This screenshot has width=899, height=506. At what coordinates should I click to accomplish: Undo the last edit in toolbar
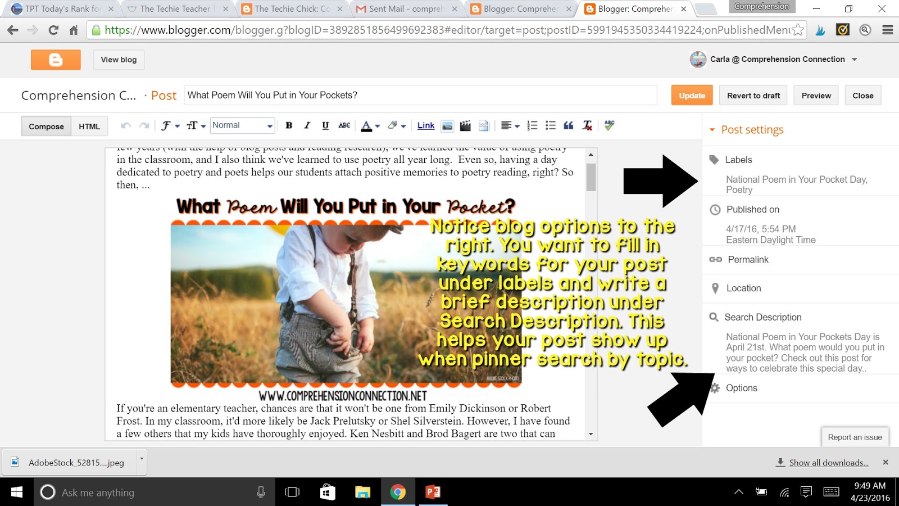(x=126, y=126)
